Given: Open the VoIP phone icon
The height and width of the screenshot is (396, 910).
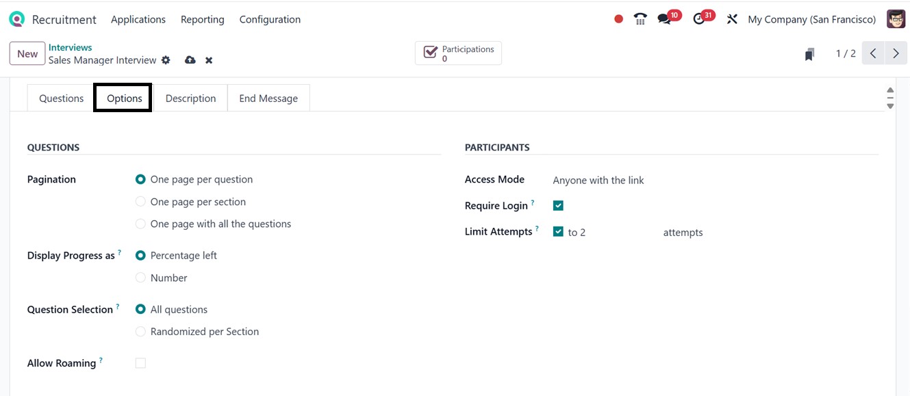Looking at the screenshot, I should tap(640, 19).
